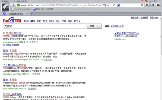Click the Baidu paw search-engine icon
Screen dimensions: 162x100
pyautogui.click(x=118, y=5)
